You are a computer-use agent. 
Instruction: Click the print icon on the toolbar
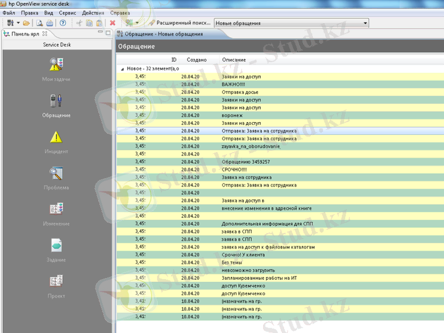tap(50, 23)
